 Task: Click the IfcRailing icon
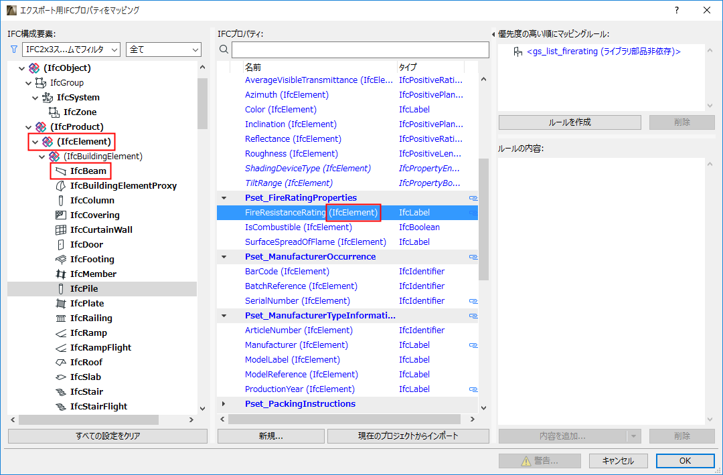[60, 318]
